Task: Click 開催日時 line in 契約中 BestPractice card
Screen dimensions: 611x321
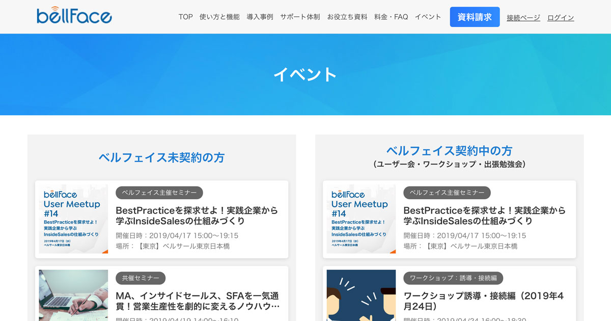Action: pyautogui.click(x=465, y=235)
